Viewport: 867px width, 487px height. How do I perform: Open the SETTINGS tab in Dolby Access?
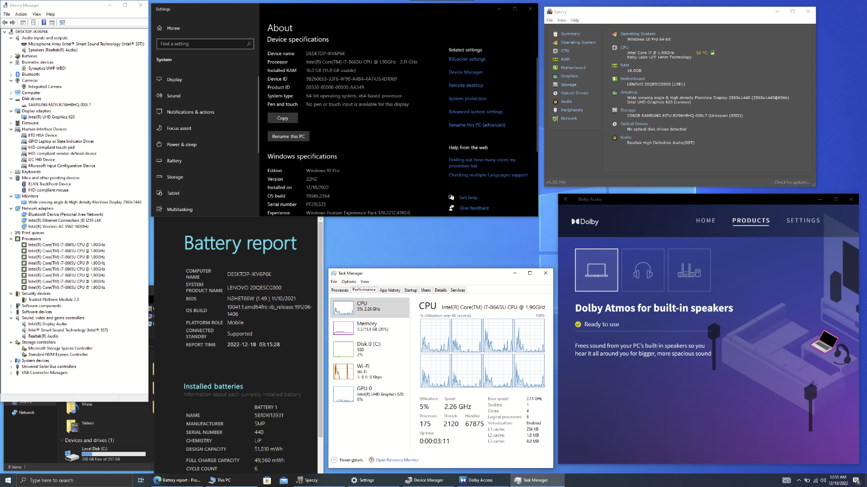[x=803, y=220]
